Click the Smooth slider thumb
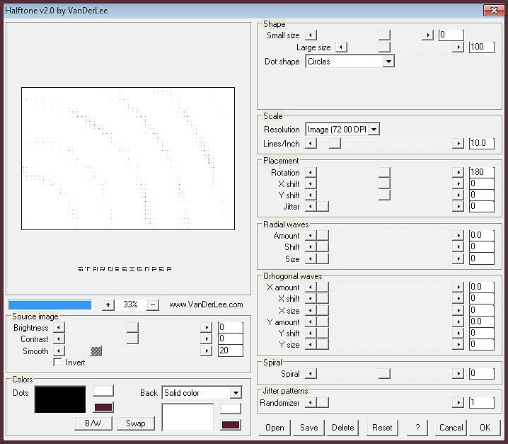 coord(97,351)
